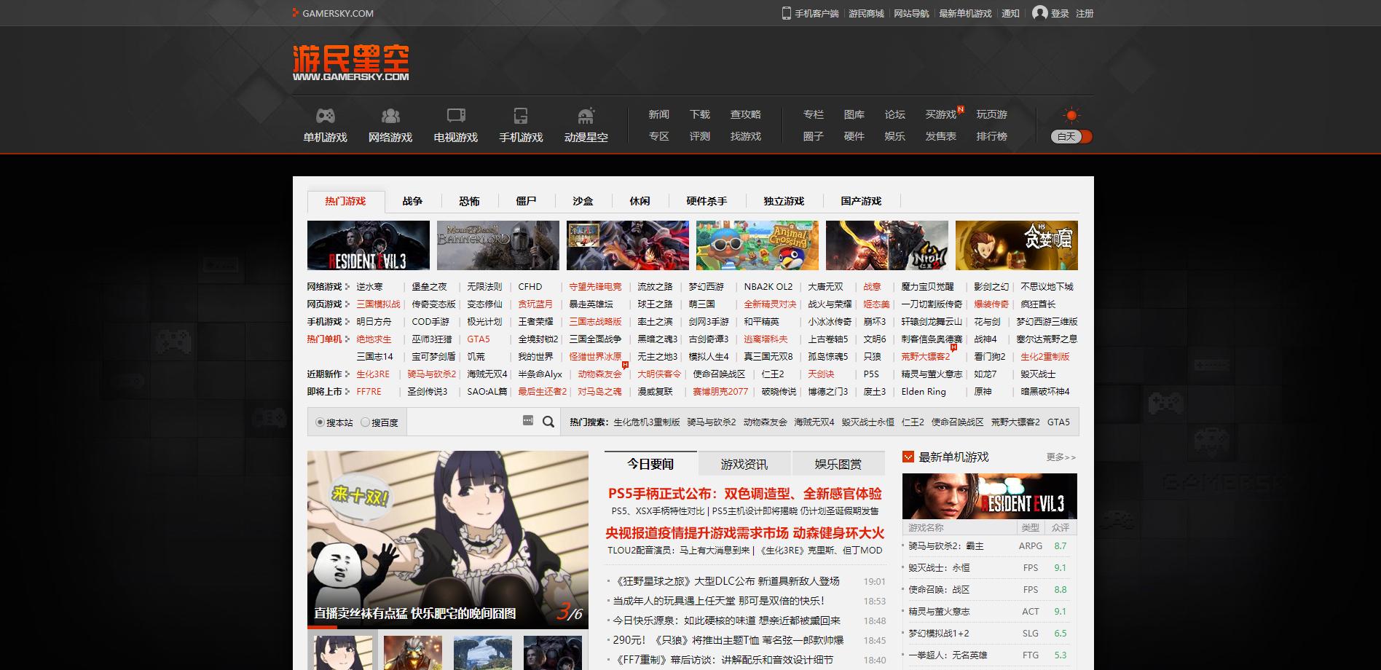Select the 今日要闻 tab

tap(650, 464)
